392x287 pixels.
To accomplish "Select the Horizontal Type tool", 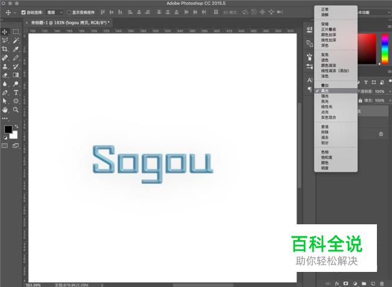I will coord(16,92).
